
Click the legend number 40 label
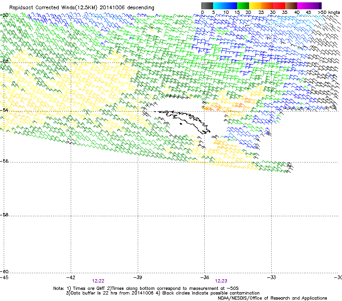click(297, 12)
